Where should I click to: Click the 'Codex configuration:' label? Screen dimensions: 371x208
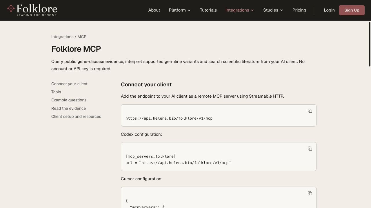coord(141,134)
